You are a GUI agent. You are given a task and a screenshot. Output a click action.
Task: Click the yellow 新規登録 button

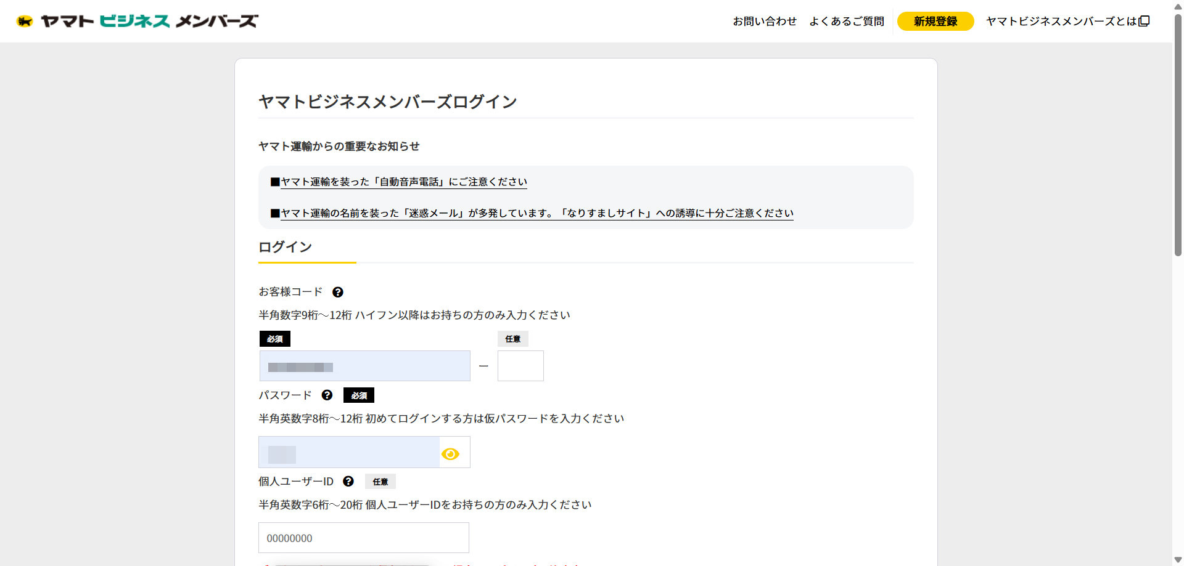coord(935,22)
